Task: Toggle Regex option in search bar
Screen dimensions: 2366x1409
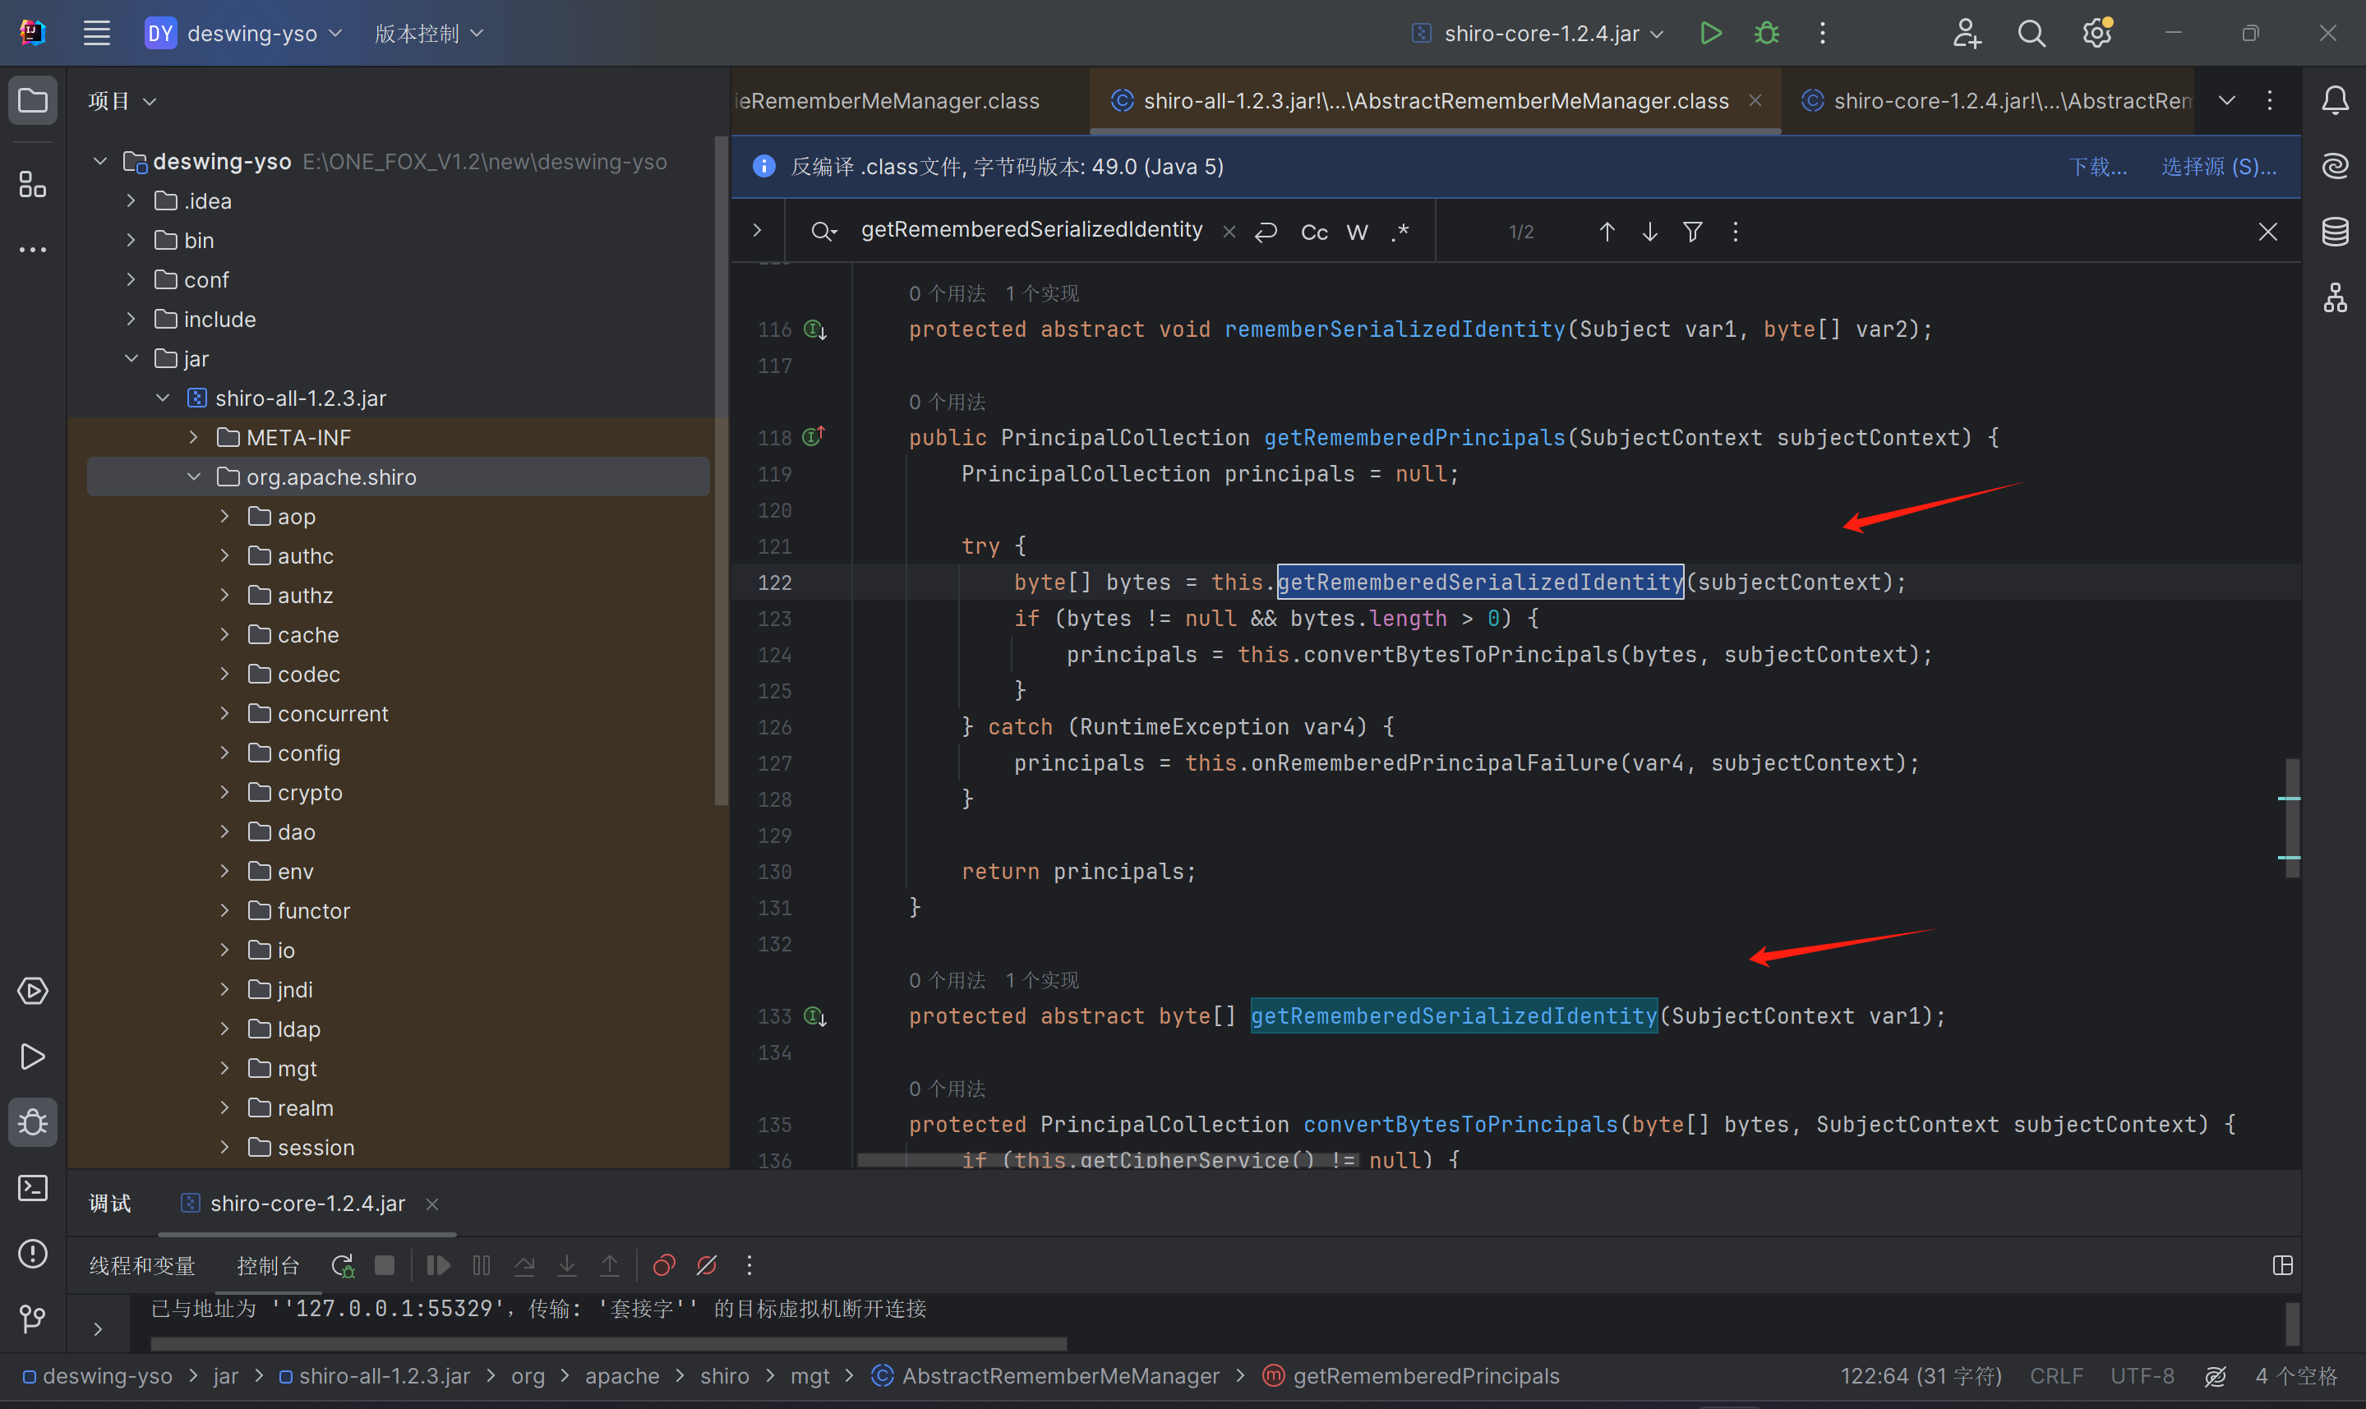Action: (1400, 233)
